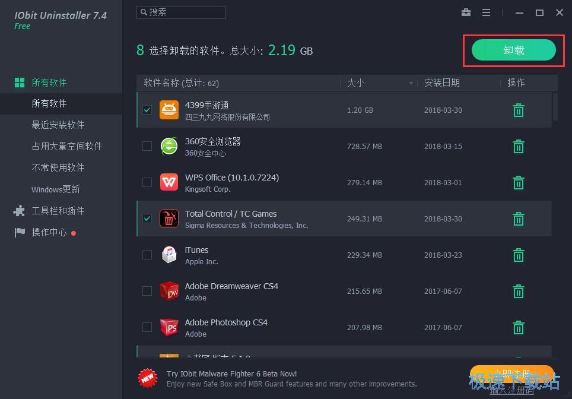Select the 728.57 MB size value

click(364, 147)
